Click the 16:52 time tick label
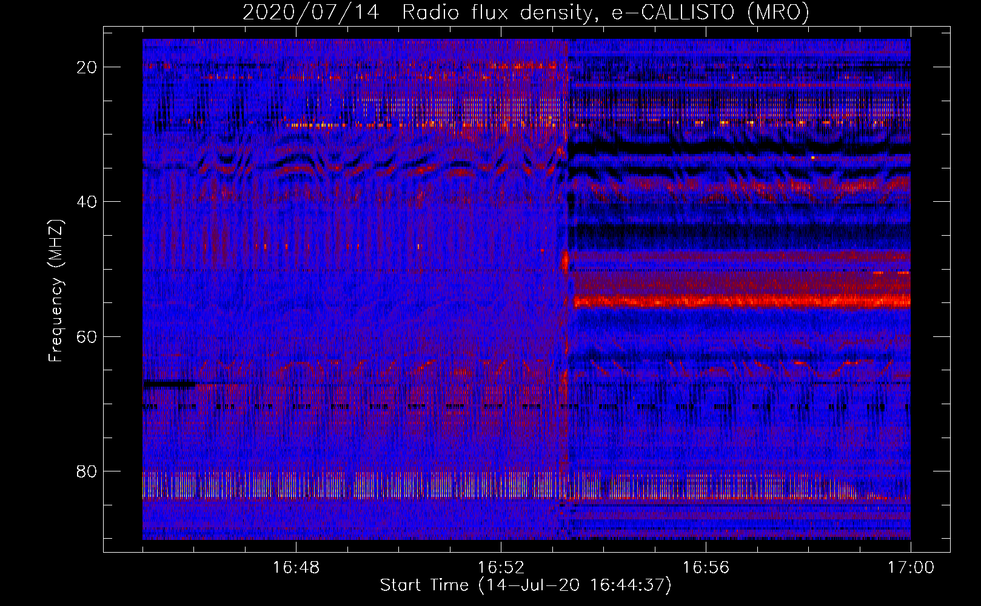The image size is (981, 606). click(x=501, y=568)
